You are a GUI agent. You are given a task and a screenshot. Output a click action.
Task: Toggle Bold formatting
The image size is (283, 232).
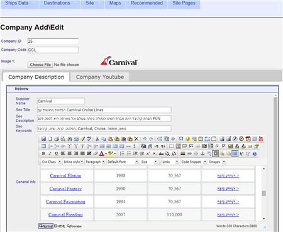tap(43, 153)
